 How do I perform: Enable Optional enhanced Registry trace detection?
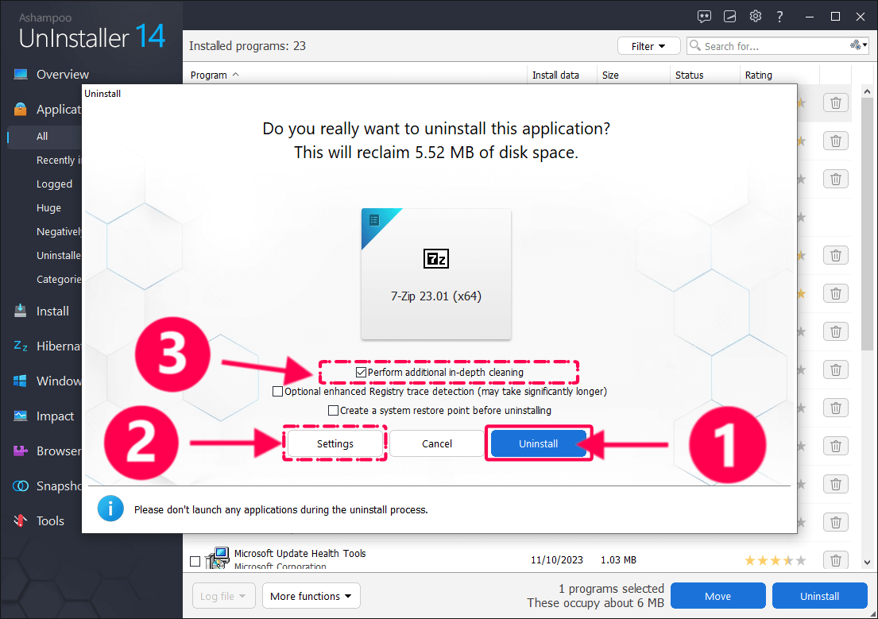pos(277,392)
